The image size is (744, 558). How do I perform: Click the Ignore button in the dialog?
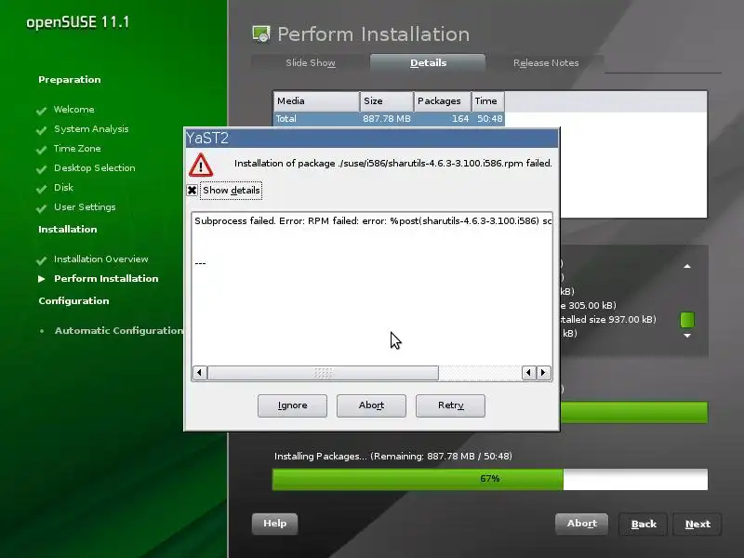[x=292, y=405]
